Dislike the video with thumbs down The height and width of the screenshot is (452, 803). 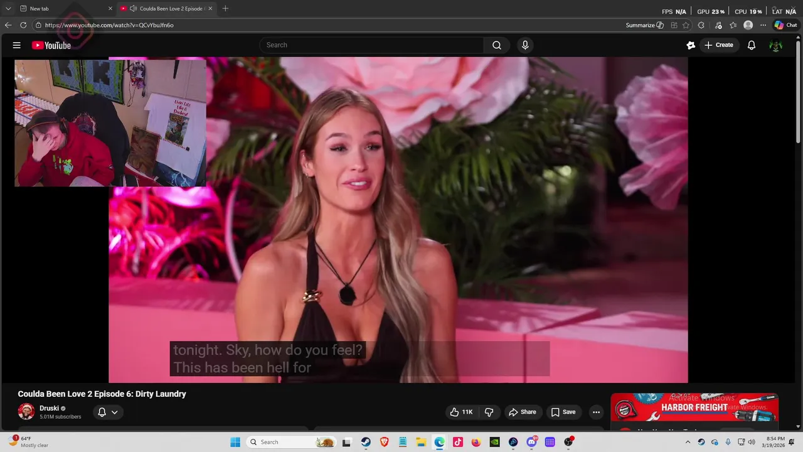(x=489, y=412)
